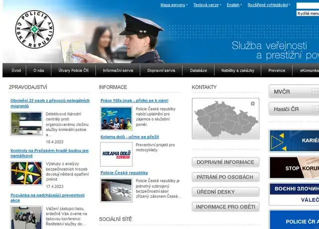Open the Rychlé menu dropdown

pyautogui.click(x=308, y=13)
